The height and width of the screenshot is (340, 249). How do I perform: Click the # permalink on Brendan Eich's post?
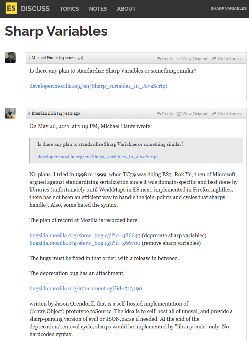(29, 113)
